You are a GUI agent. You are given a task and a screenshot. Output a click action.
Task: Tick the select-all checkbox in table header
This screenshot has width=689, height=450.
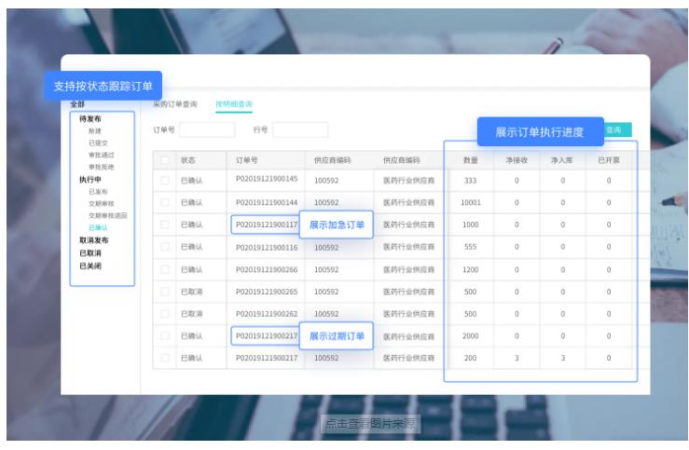pos(165,160)
